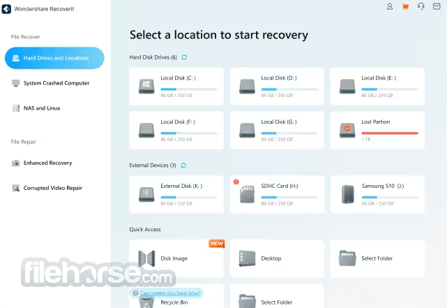Click the NEW badge on Disk Image
447x308 pixels.
click(x=217, y=244)
